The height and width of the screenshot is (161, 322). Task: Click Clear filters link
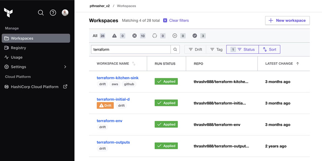179,20
